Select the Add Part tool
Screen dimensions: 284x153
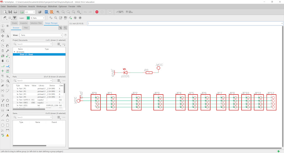click(7, 56)
